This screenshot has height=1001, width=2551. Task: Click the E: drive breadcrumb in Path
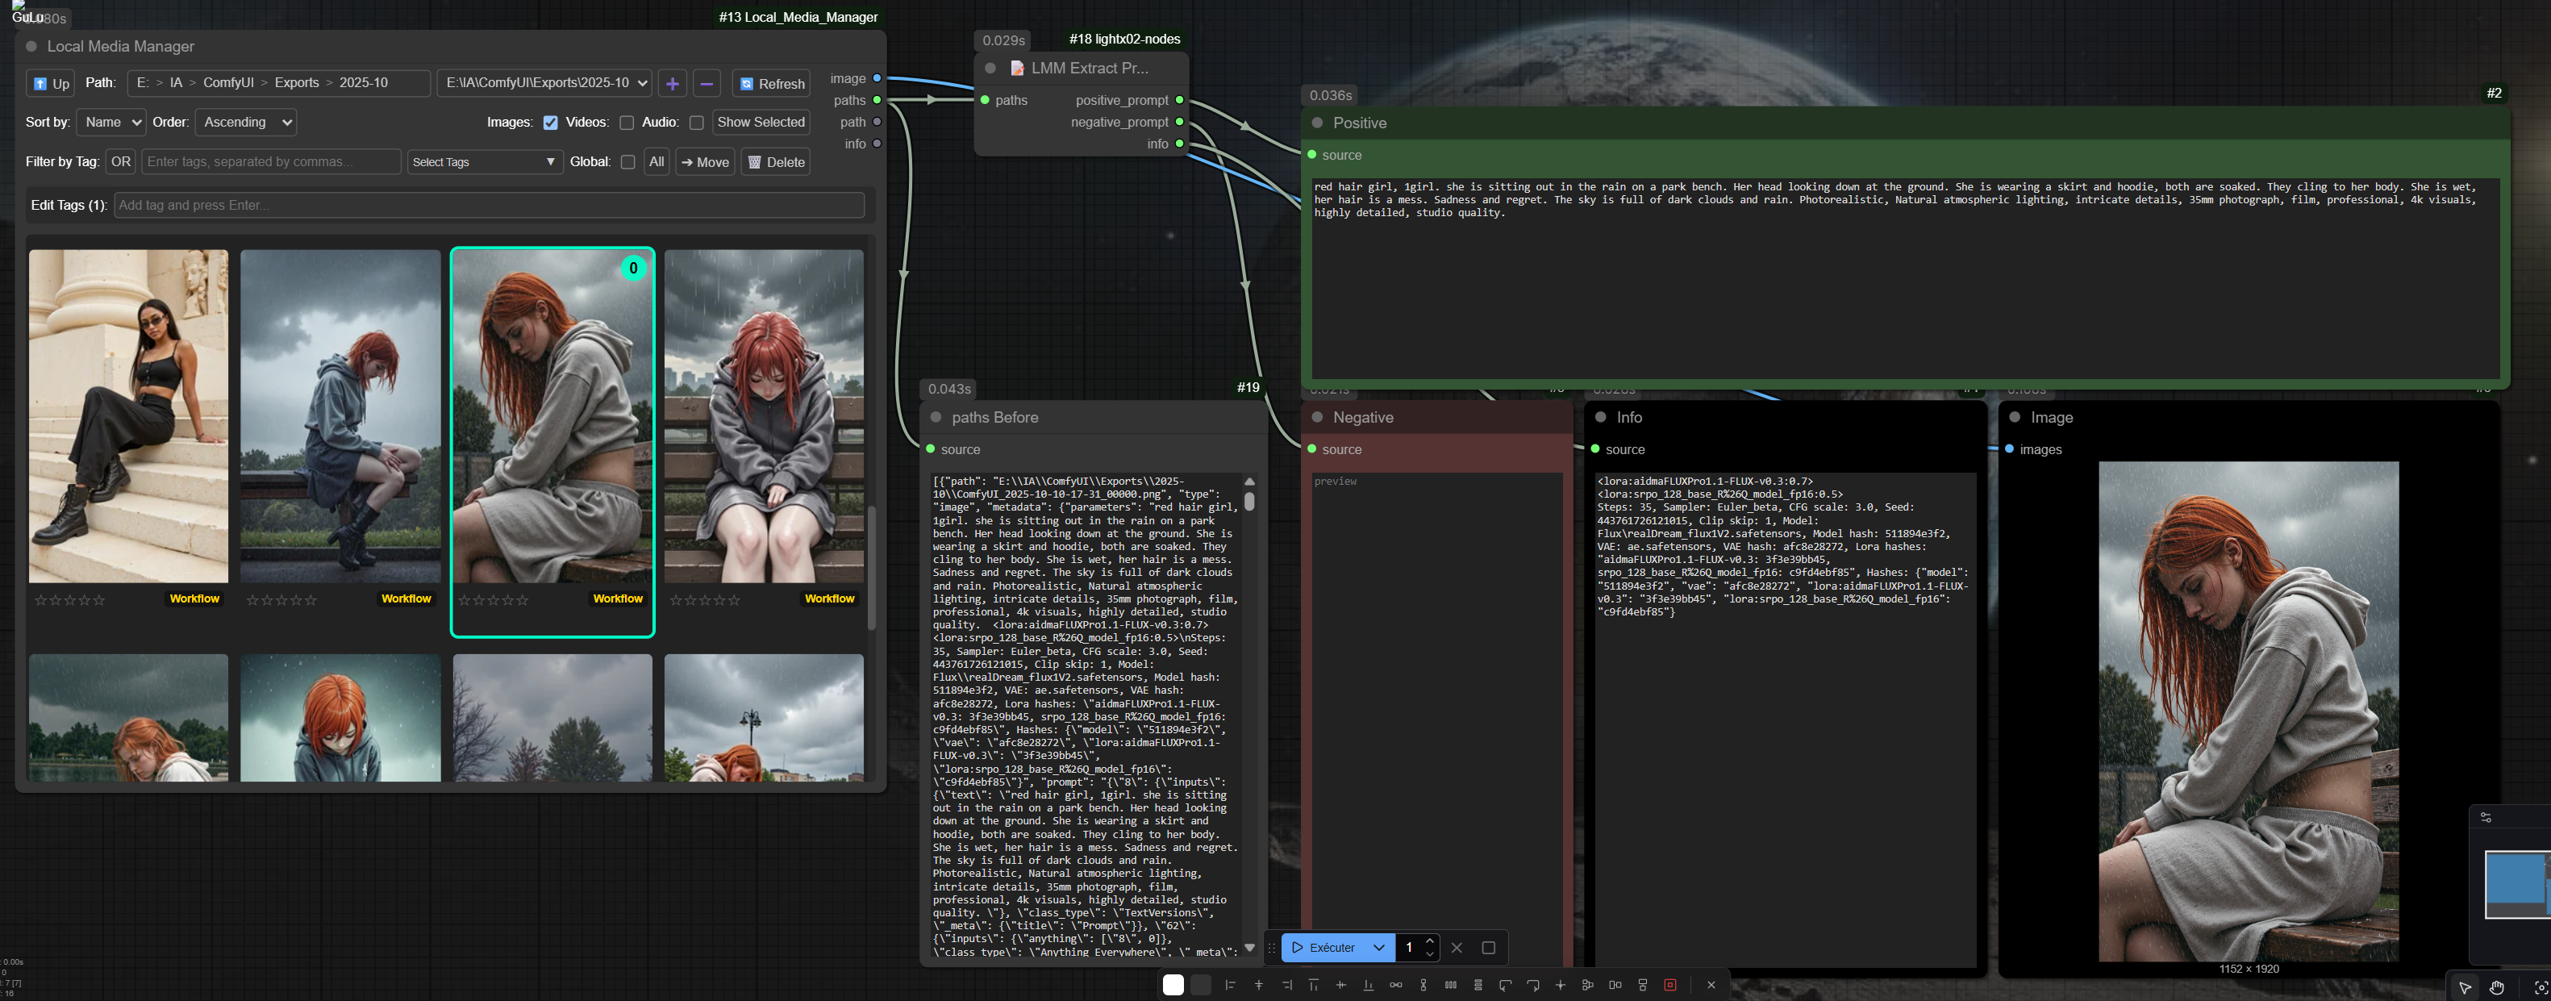click(x=143, y=83)
